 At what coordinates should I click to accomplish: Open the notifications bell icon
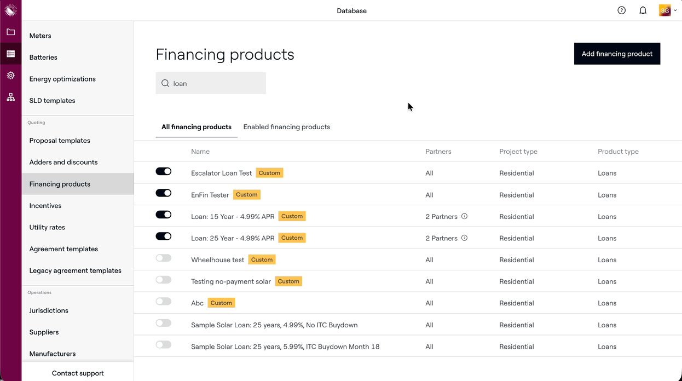point(643,10)
